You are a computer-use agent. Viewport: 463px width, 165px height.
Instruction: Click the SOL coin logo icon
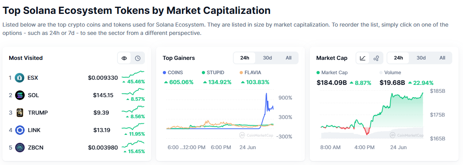20,95
